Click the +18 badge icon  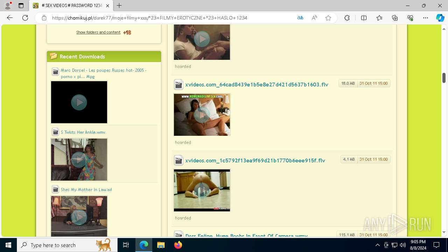tap(127, 33)
